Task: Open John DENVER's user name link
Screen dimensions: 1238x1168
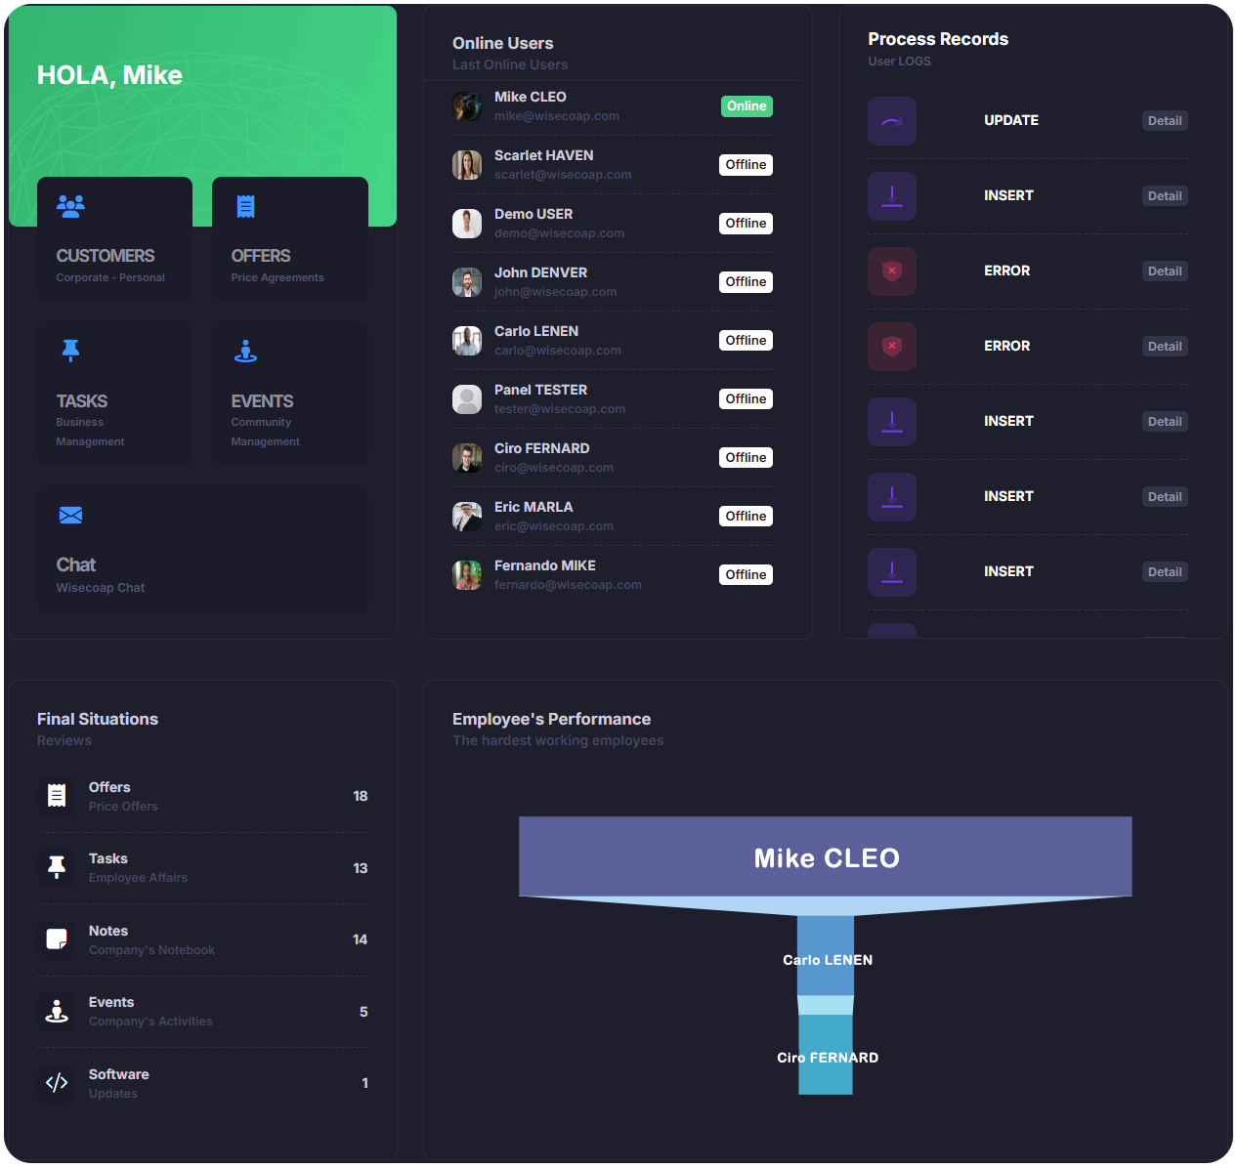Action: click(540, 272)
